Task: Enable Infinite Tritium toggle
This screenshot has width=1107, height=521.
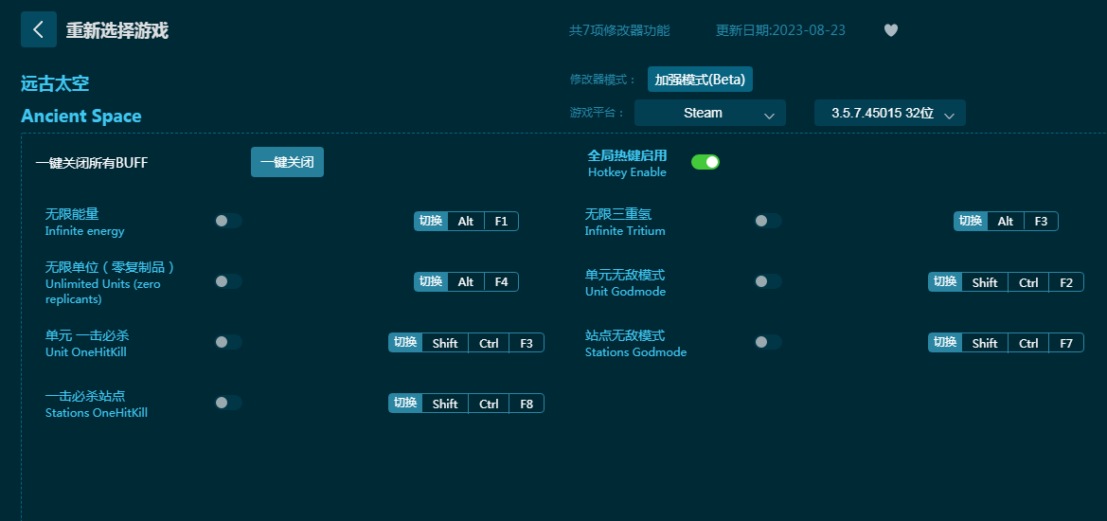Action: click(x=767, y=221)
